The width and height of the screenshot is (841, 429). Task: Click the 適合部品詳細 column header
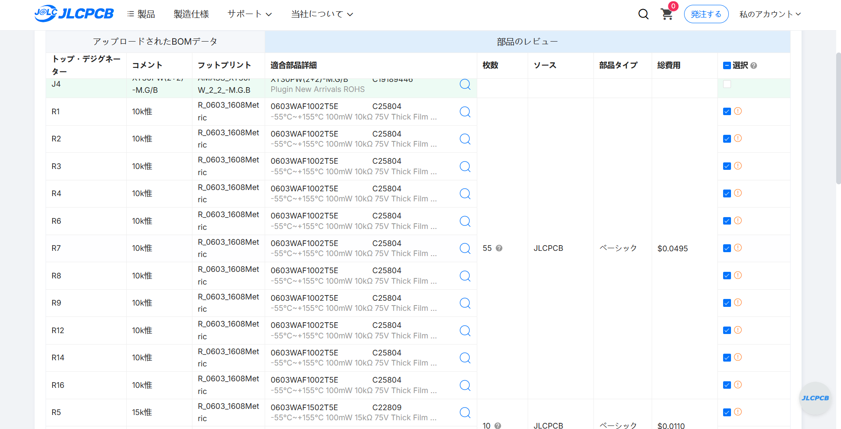coord(294,65)
